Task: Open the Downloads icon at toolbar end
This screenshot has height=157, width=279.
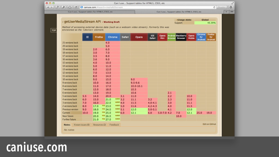Action: pyautogui.click(x=231, y=7)
